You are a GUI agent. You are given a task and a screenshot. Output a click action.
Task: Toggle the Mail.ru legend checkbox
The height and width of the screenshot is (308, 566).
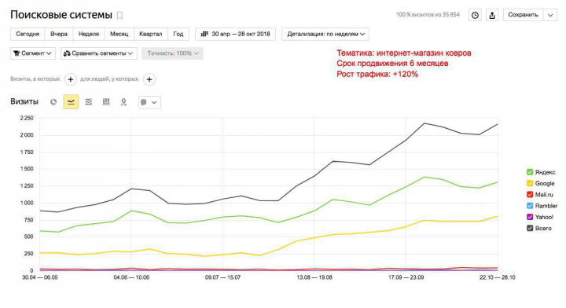tap(530, 194)
